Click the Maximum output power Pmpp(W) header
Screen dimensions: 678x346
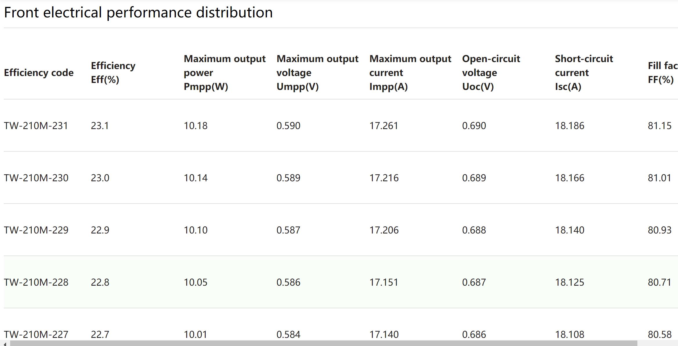tap(225, 73)
